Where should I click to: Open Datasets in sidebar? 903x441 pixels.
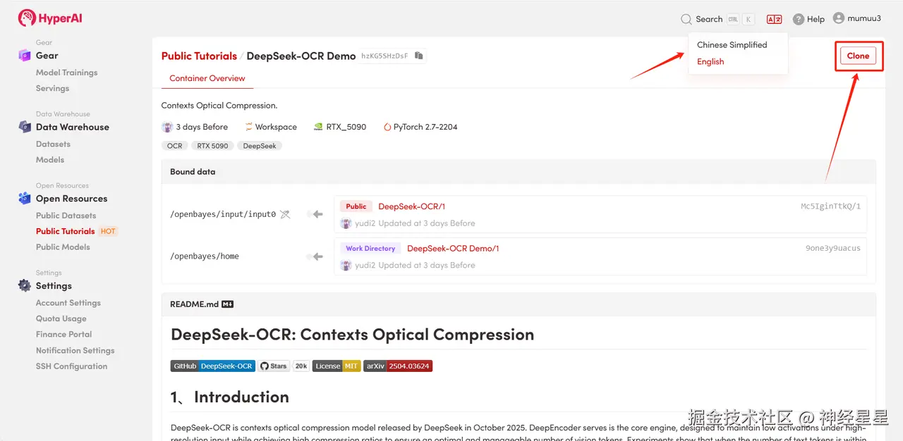(x=53, y=144)
